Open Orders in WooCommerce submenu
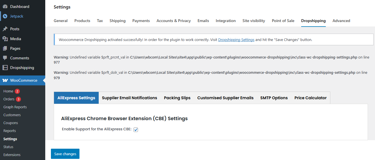 (9, 99)
